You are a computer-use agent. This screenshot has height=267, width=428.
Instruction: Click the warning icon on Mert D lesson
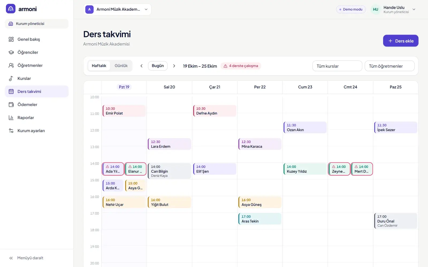click(356, 167)
